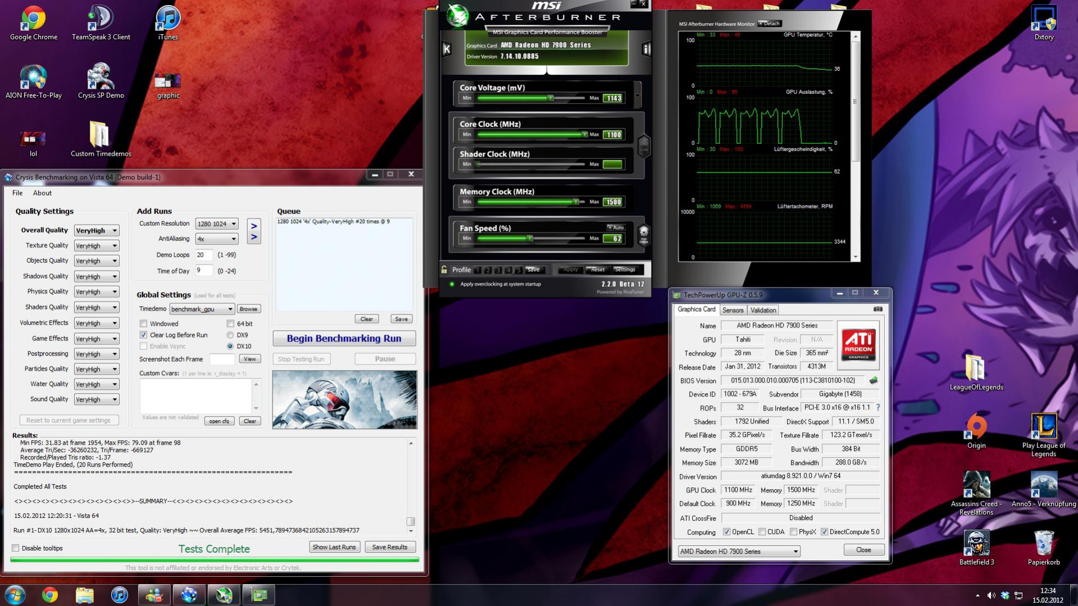Click the Custom Cvars text area
The image size is (1078, 606).
click(195, 396)
